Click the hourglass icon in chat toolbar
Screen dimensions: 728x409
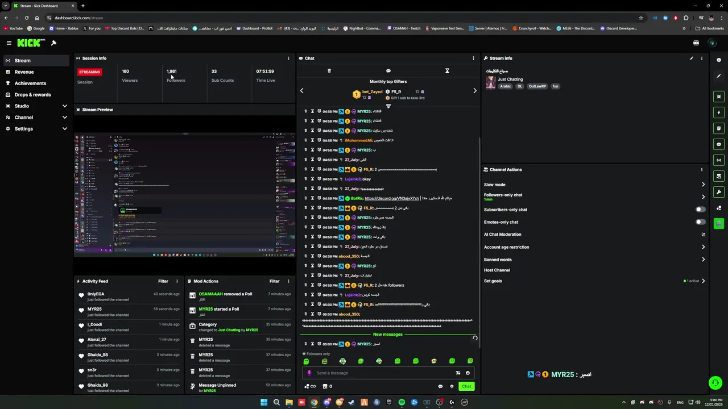click(x=447, y=71)
